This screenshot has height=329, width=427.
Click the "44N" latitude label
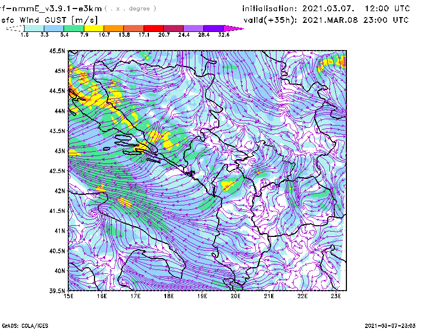pos(60,111)
